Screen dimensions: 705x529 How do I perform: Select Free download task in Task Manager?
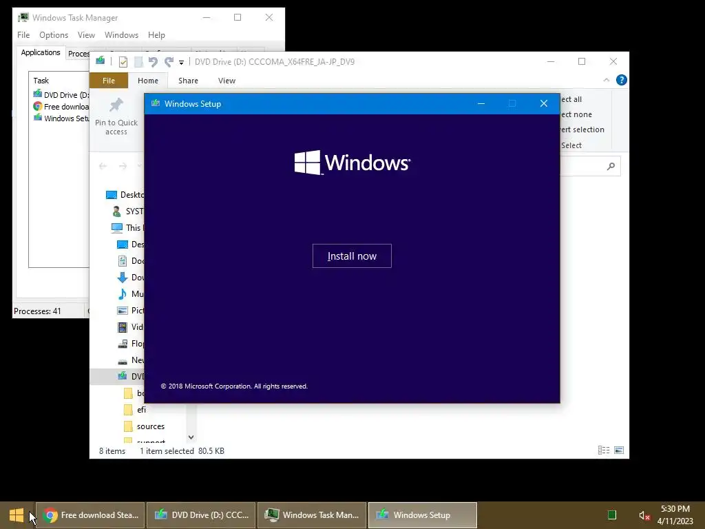pyautogui.click(x=61, y=107)
